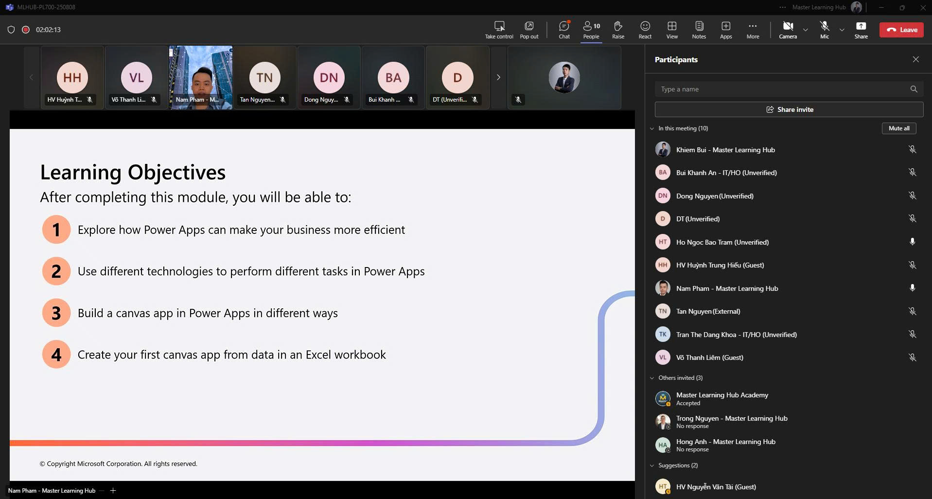Click the HH participant video tile
The image size is (932, 499).
[72, 77]
